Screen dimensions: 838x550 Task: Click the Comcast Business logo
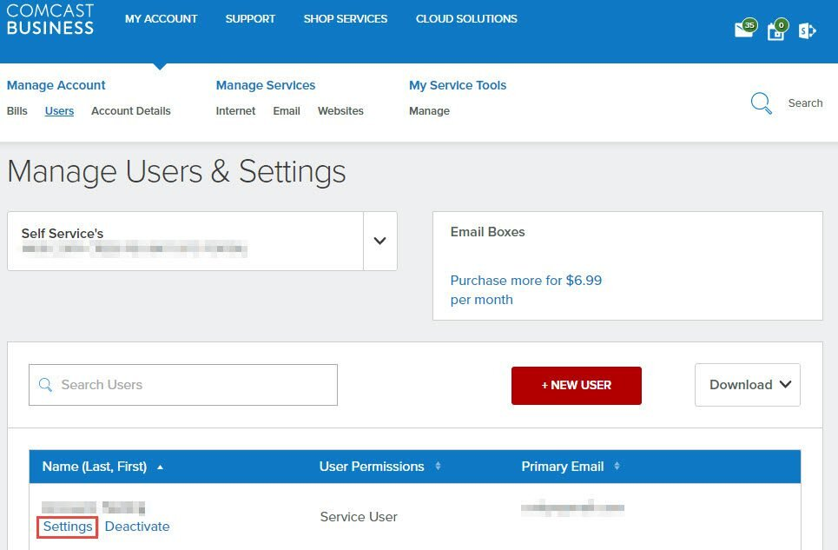49,19
